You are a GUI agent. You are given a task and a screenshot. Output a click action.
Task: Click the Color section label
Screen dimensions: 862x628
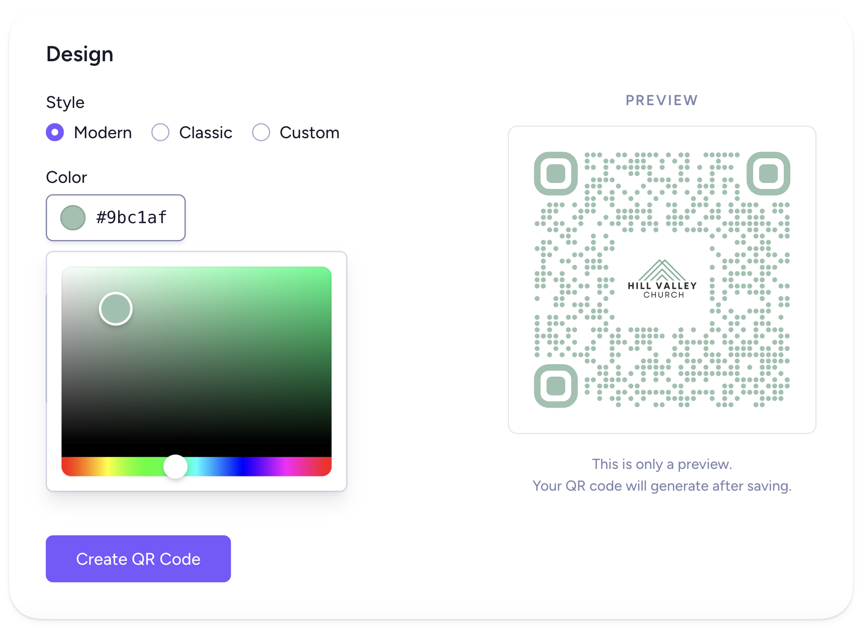pyautogui.click(x=66, y=177)
